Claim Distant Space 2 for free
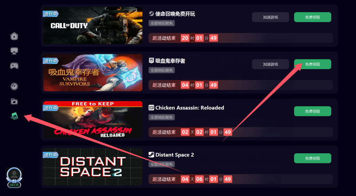356x196 pixels. (x=313, y=158)
